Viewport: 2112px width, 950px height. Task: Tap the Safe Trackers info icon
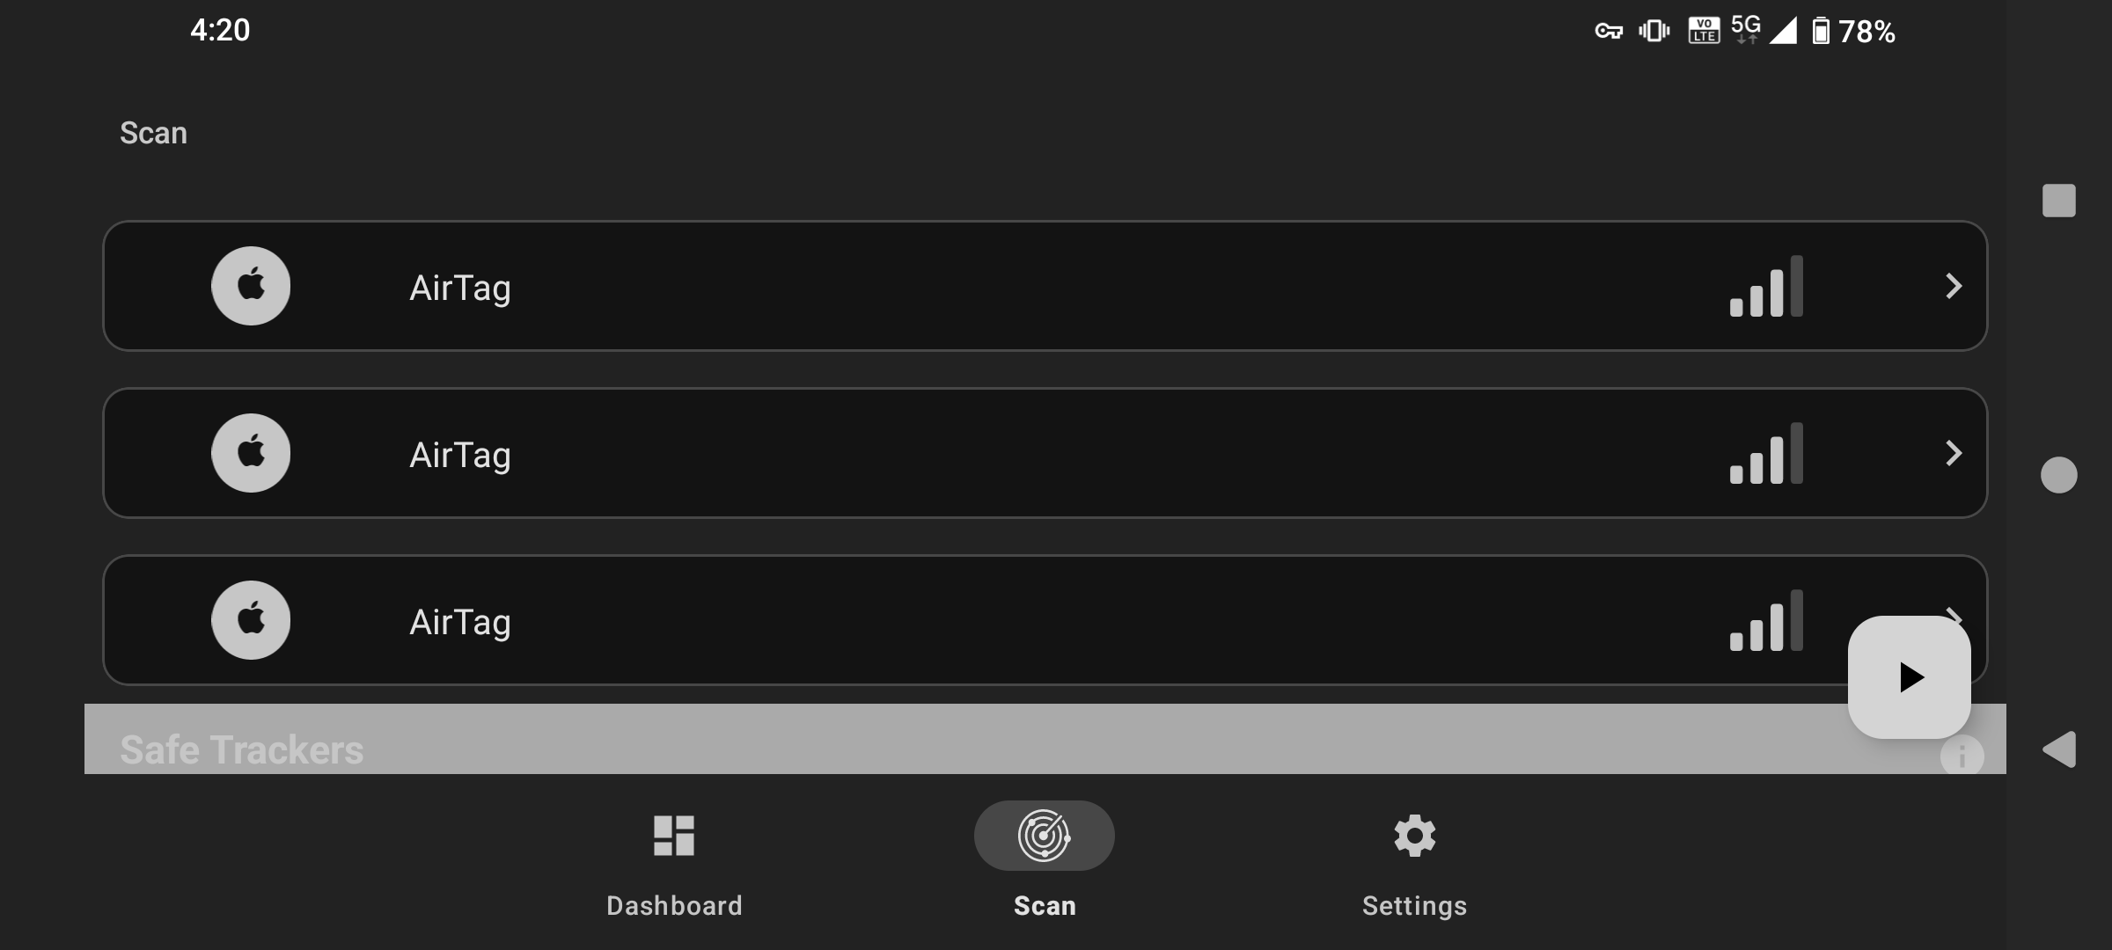tap(1962, 756)
